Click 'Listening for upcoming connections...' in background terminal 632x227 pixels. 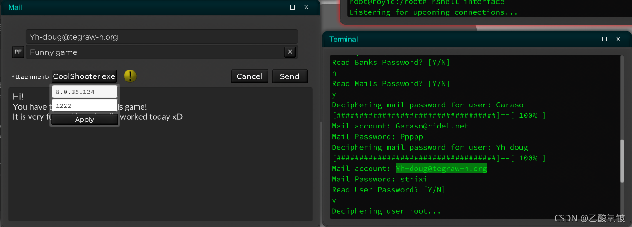tap(434, 12)
